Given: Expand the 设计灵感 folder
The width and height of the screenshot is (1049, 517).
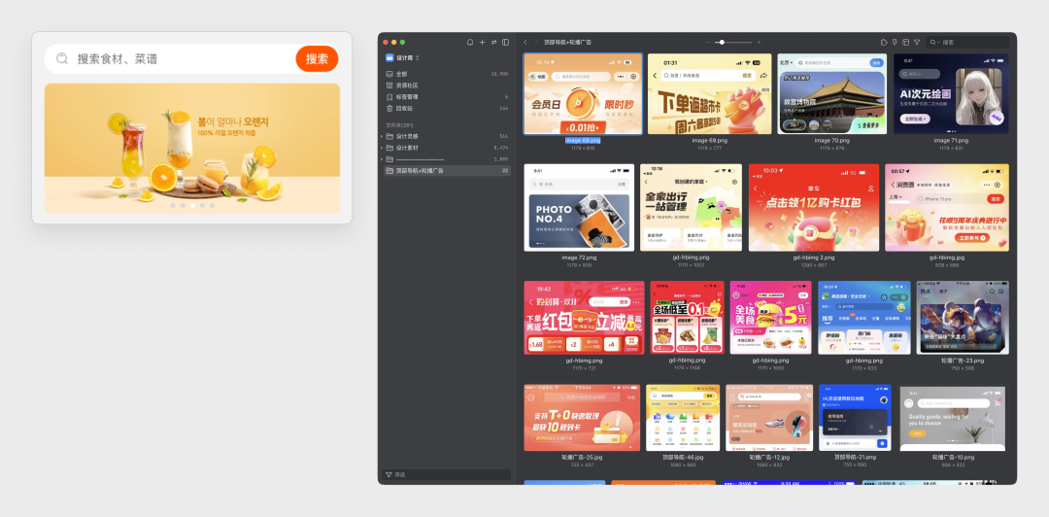Looking at the screenshot, I should 382,136.
